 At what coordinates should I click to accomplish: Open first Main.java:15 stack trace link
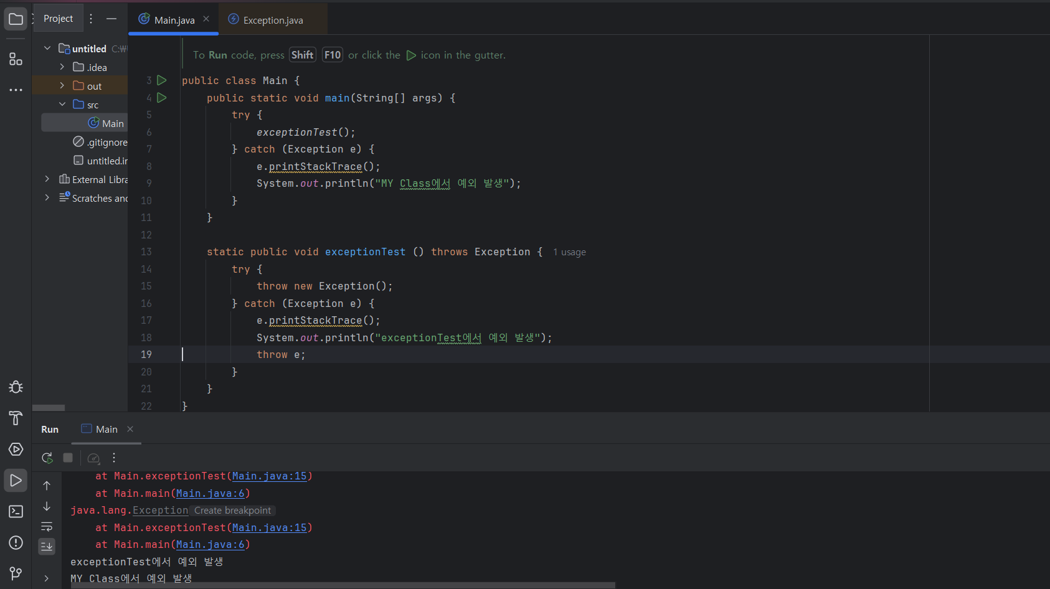pos(270,476)
